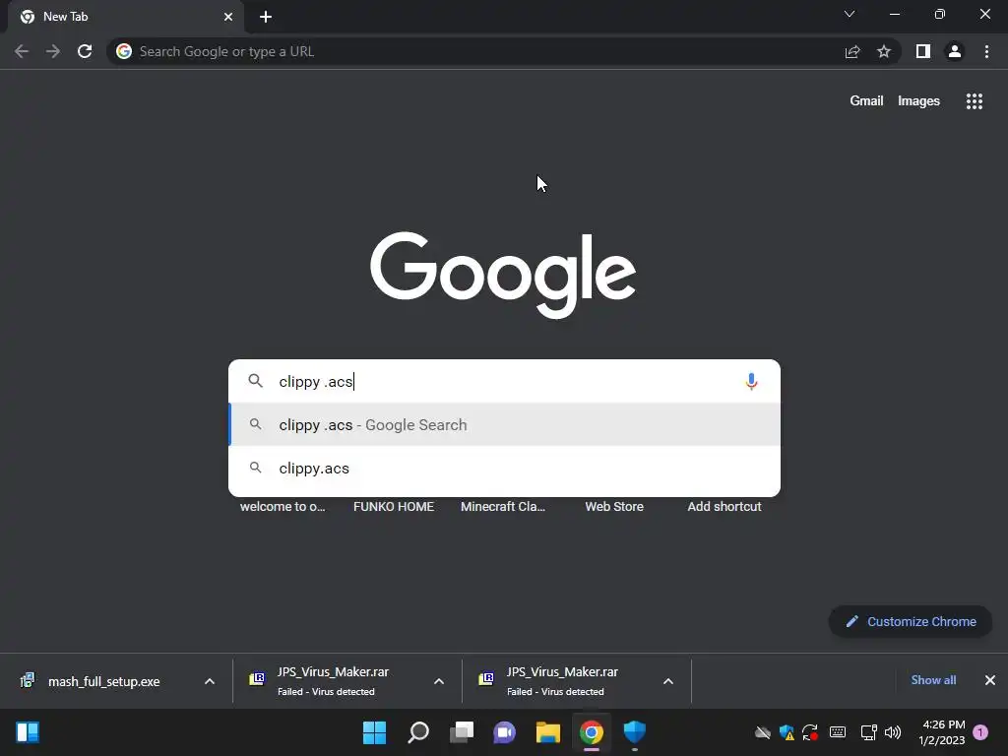The height and width of the screenshot is (756, 1008).
Task: Click the magnifier icon in the search box
Action: pos(255,381)
